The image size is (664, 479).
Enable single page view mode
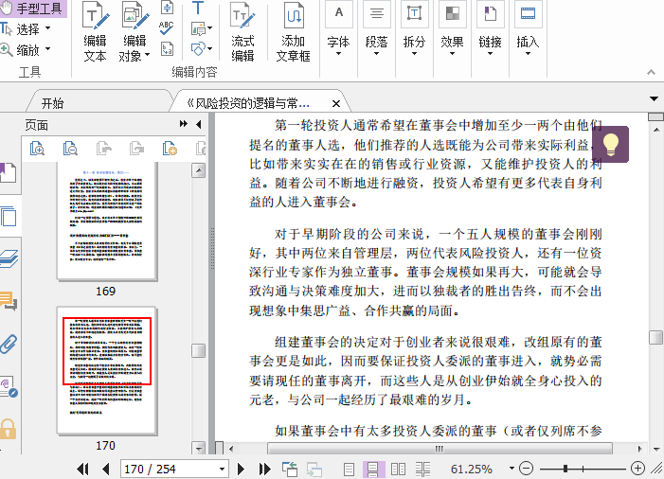349,470
